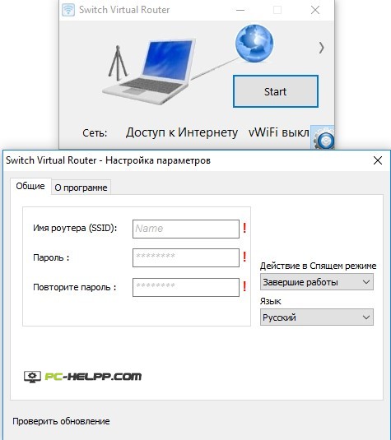This screenshot has height=440, width=391.
Task: Start the virtual router
Action: tap(276, 91)
